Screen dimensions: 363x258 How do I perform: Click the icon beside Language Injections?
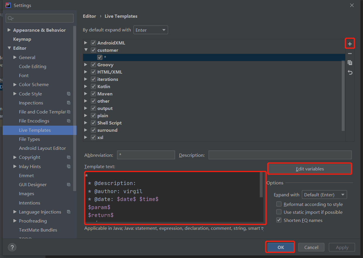68,212
